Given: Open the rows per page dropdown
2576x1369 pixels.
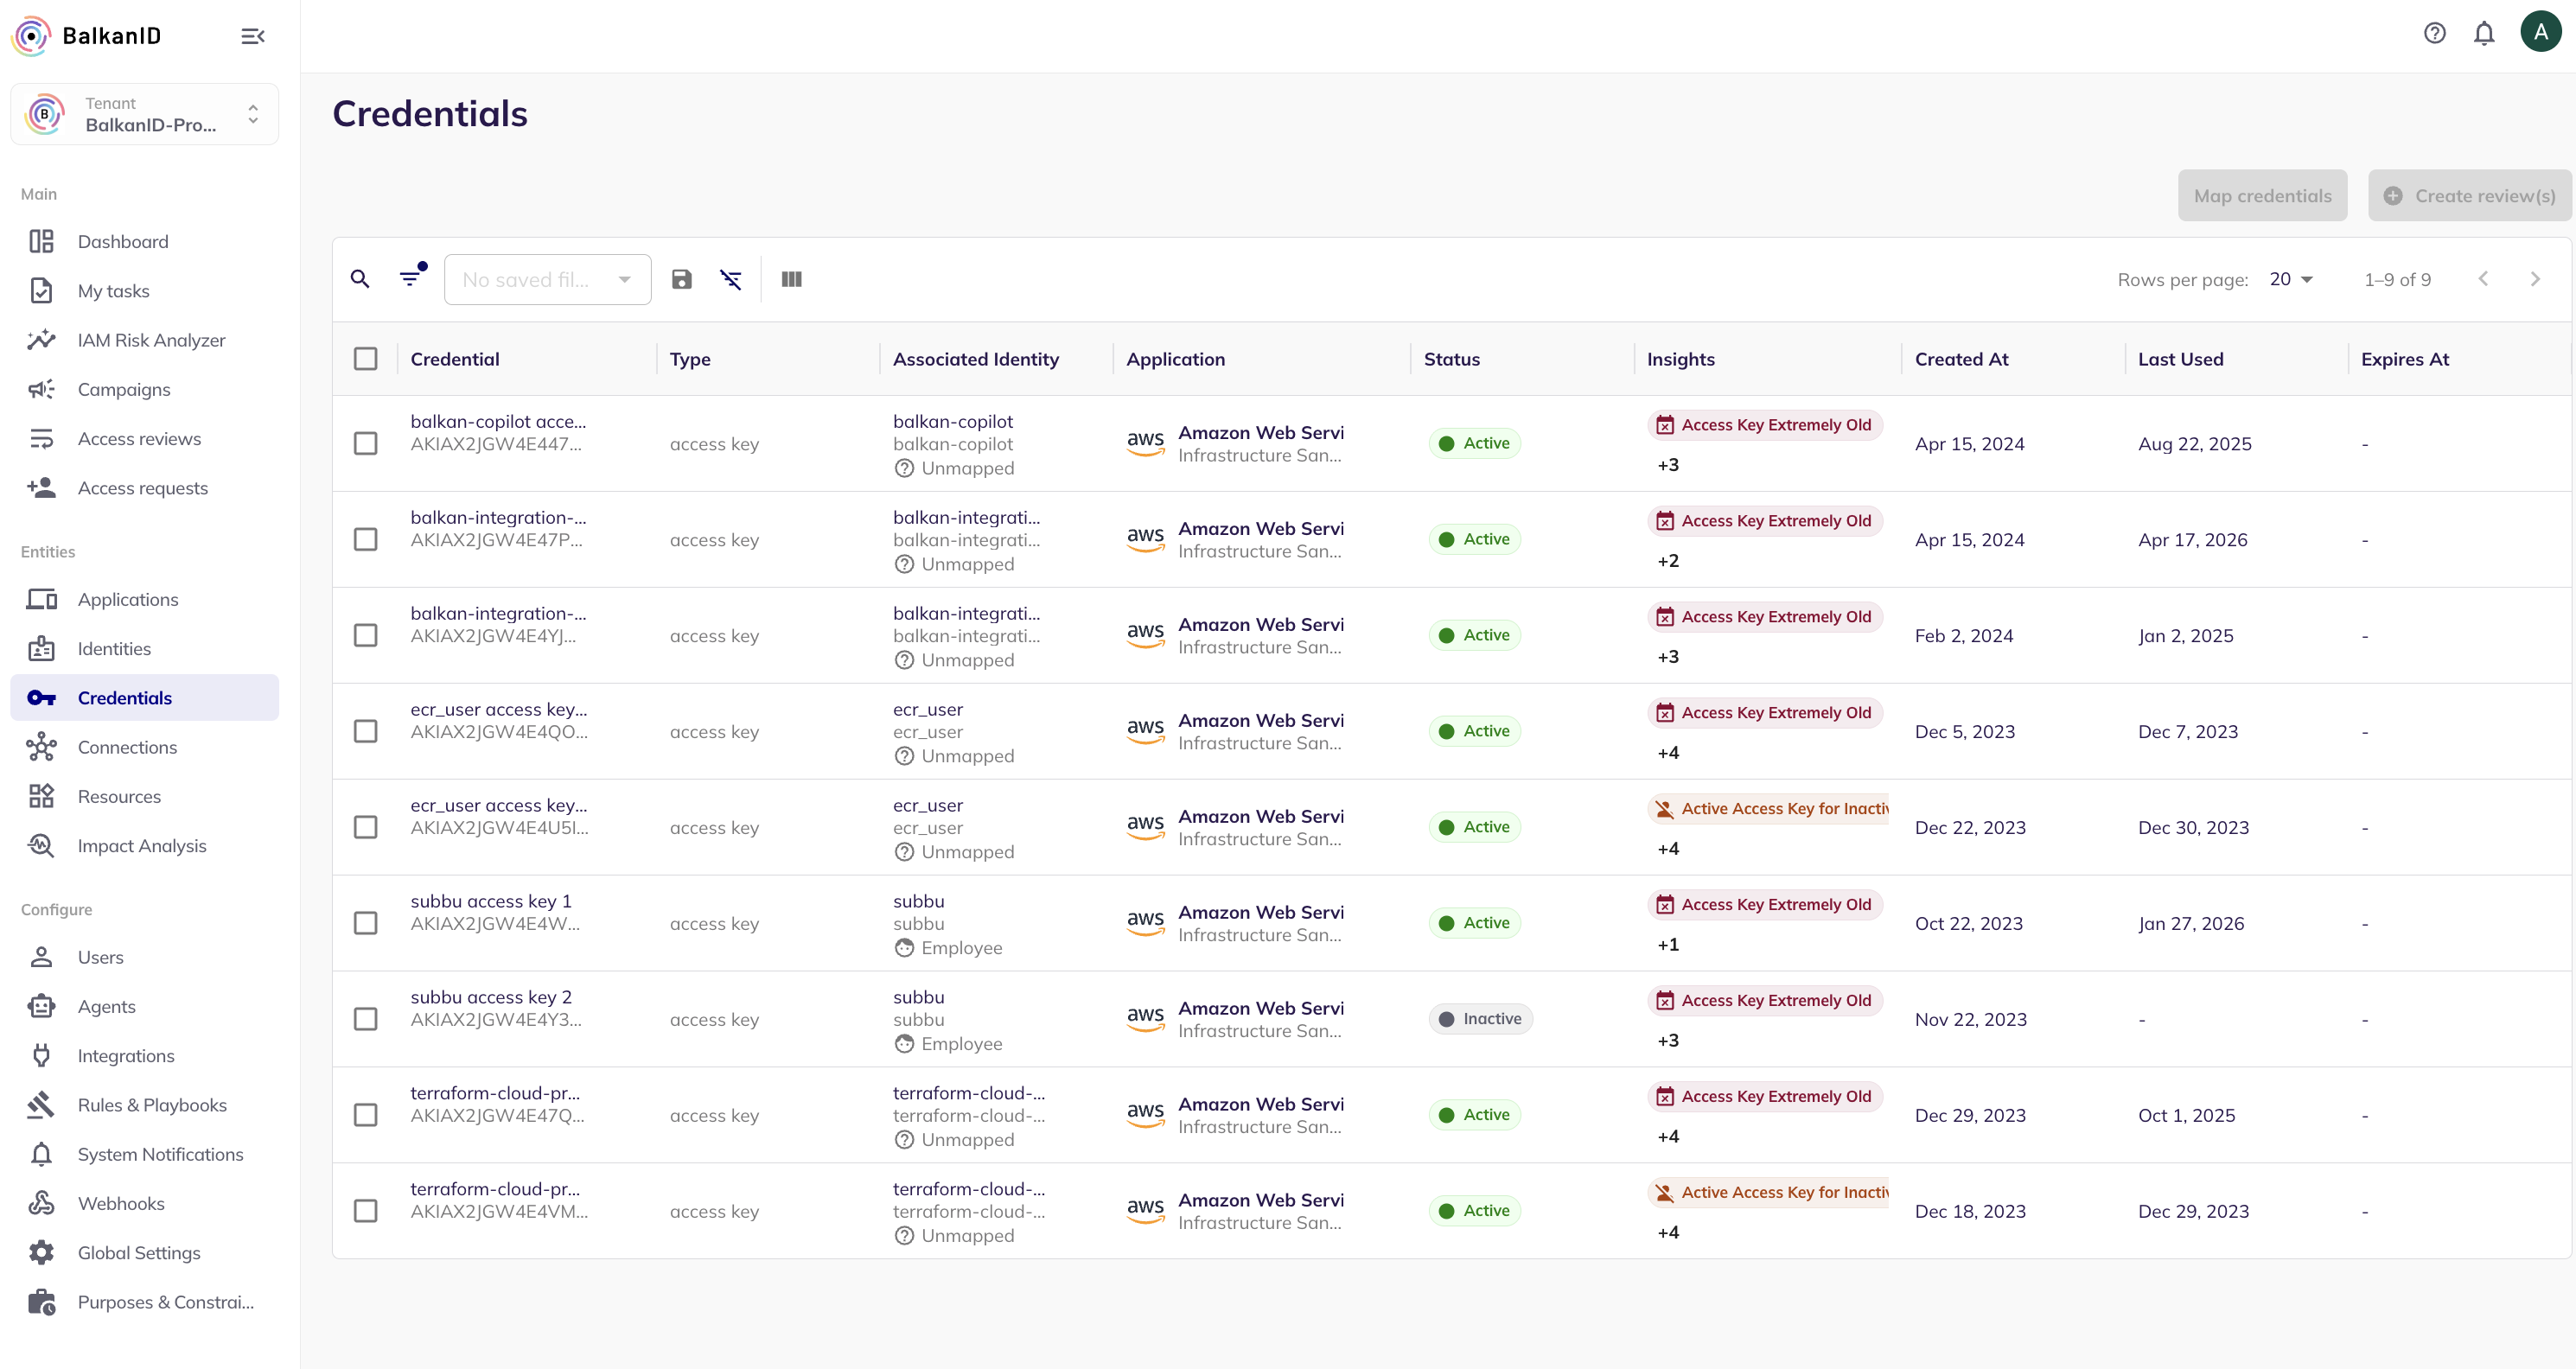Looking at the screenshot, I should point(2291,279).
